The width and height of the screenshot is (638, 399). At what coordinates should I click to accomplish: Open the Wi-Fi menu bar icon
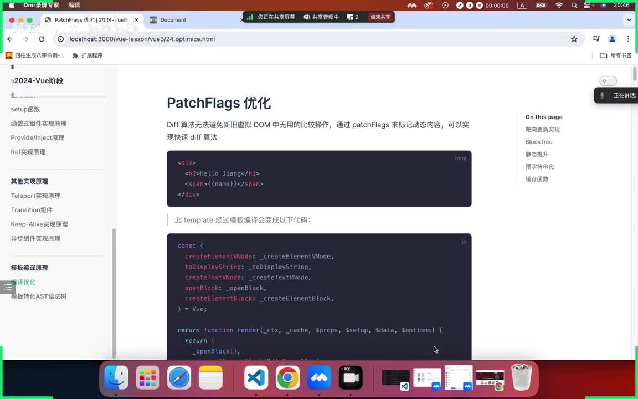[x=559, y=6]
